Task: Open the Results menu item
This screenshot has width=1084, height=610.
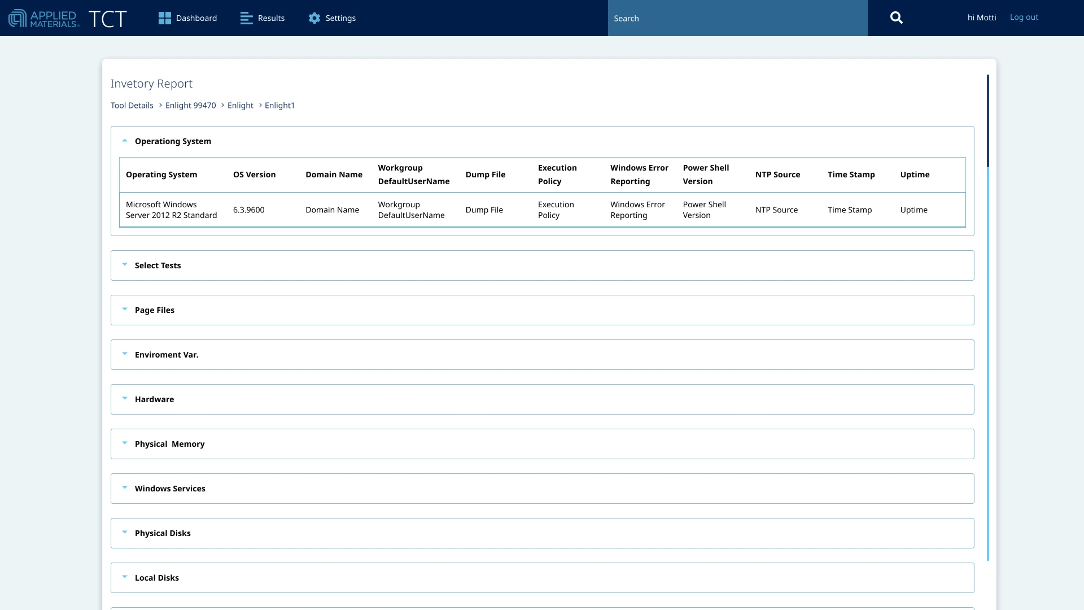Action: [x=271, y=18]
